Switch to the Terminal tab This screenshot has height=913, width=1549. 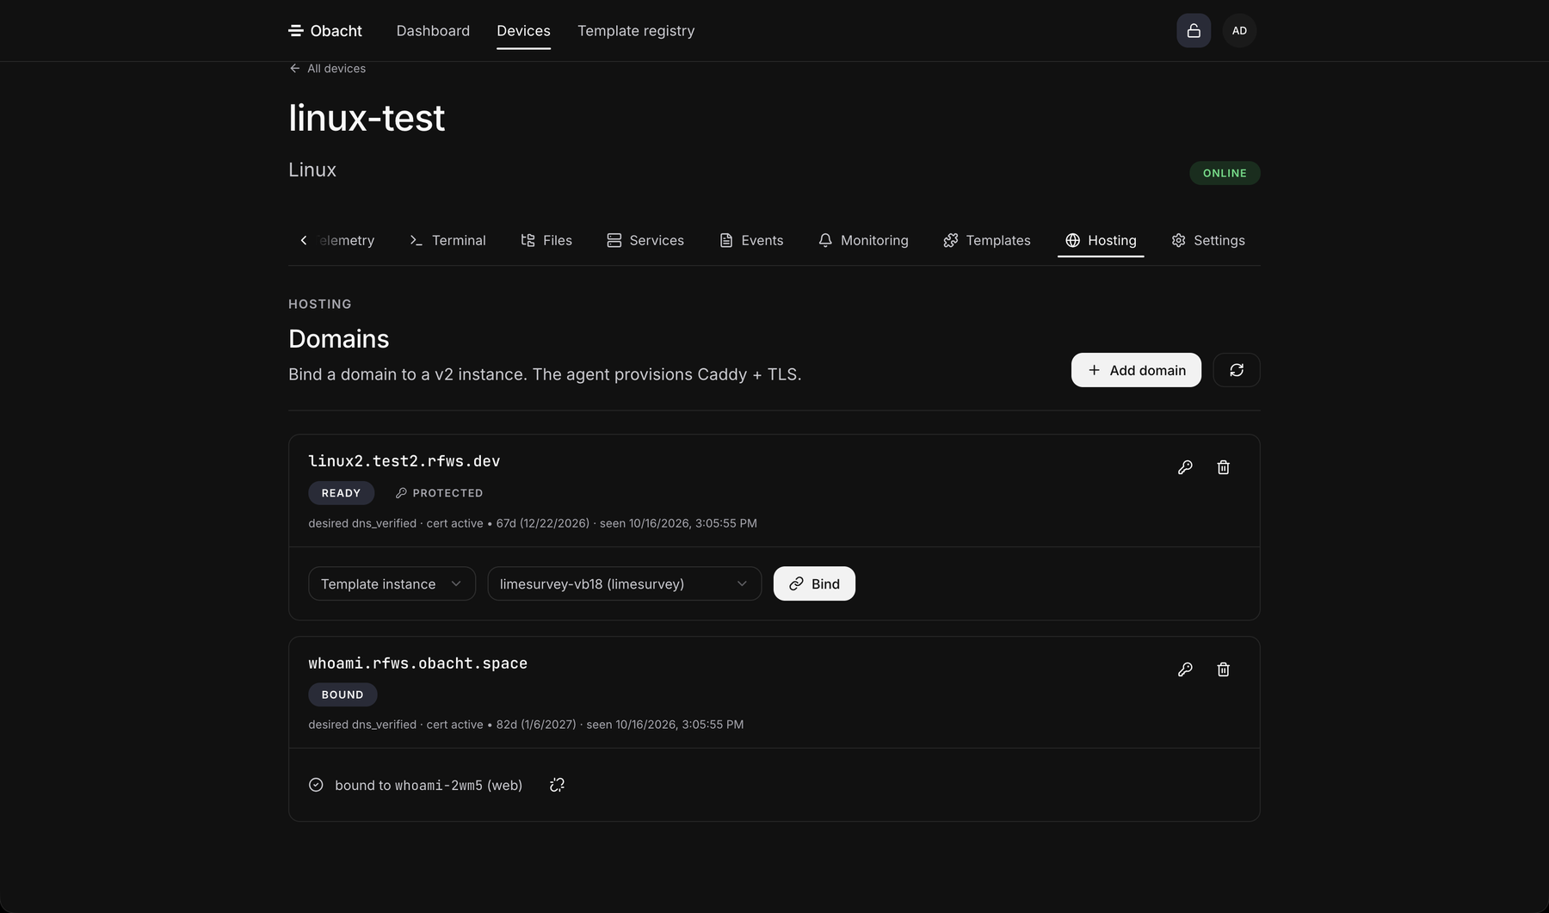pos(447,240)
